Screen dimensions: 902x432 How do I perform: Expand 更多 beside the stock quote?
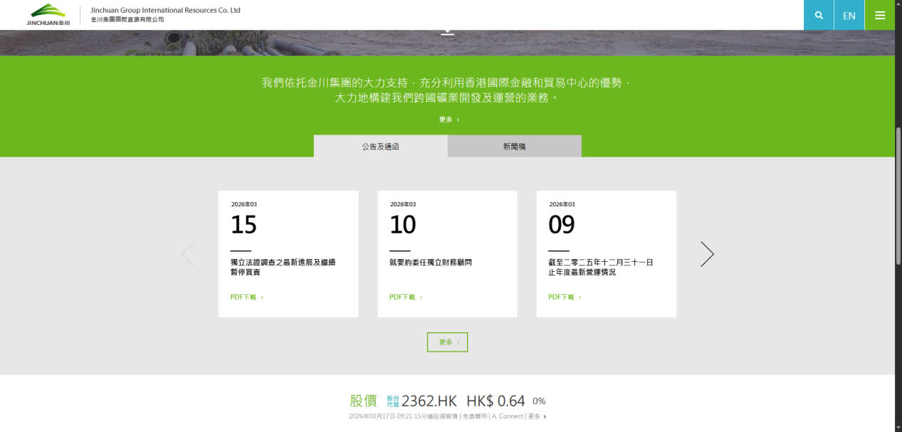point(537,416)
